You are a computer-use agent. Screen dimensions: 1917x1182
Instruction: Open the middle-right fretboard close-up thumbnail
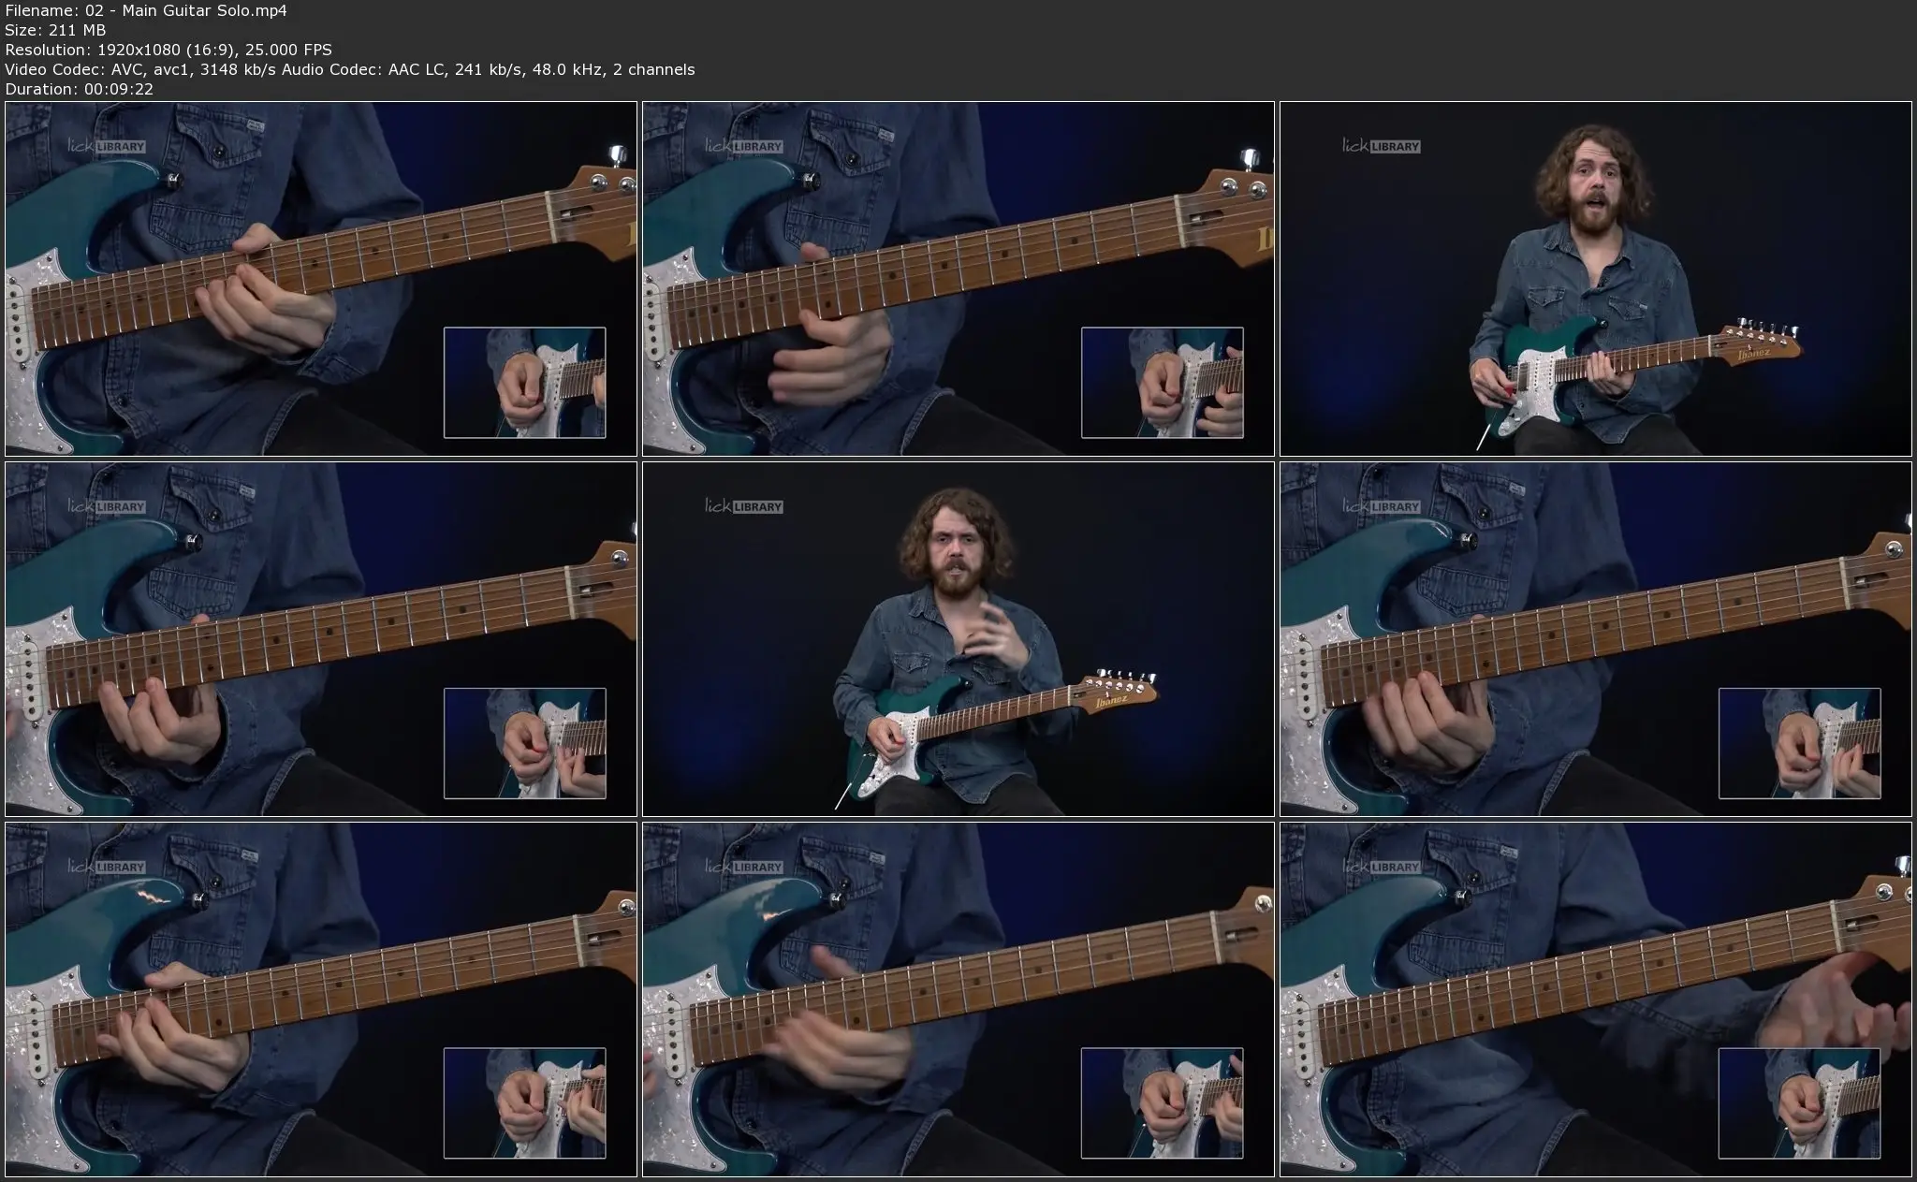[x=1596, y=639]
